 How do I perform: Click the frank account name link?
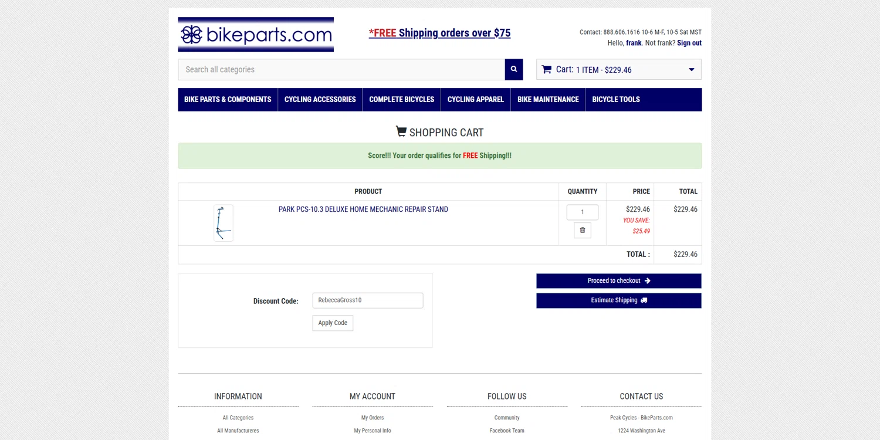pyautogui.click(x=634, y=43)
